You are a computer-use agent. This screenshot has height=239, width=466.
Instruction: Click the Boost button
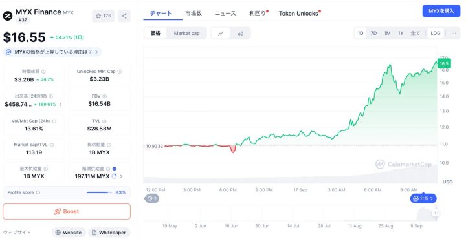click(67, 211)
